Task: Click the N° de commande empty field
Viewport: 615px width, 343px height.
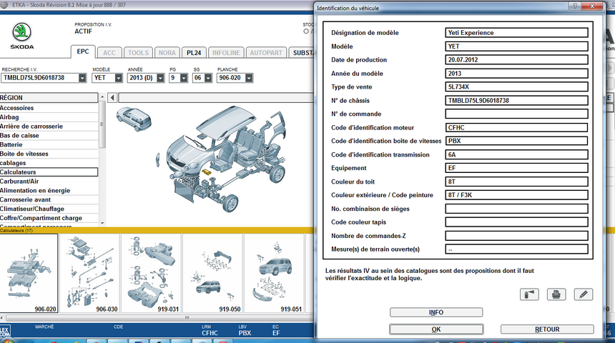Action: [x=516, y=114]
